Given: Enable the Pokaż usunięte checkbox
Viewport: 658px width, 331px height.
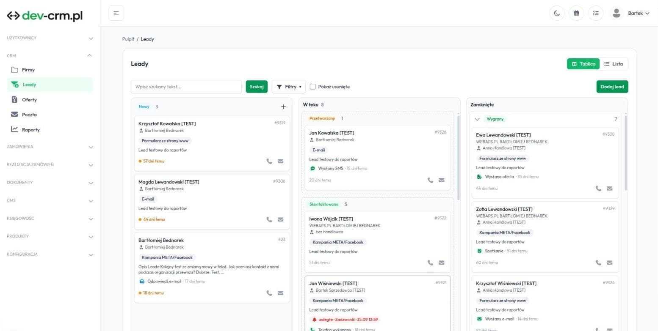Looking at the screenshot, I should (x=312, y=87).
